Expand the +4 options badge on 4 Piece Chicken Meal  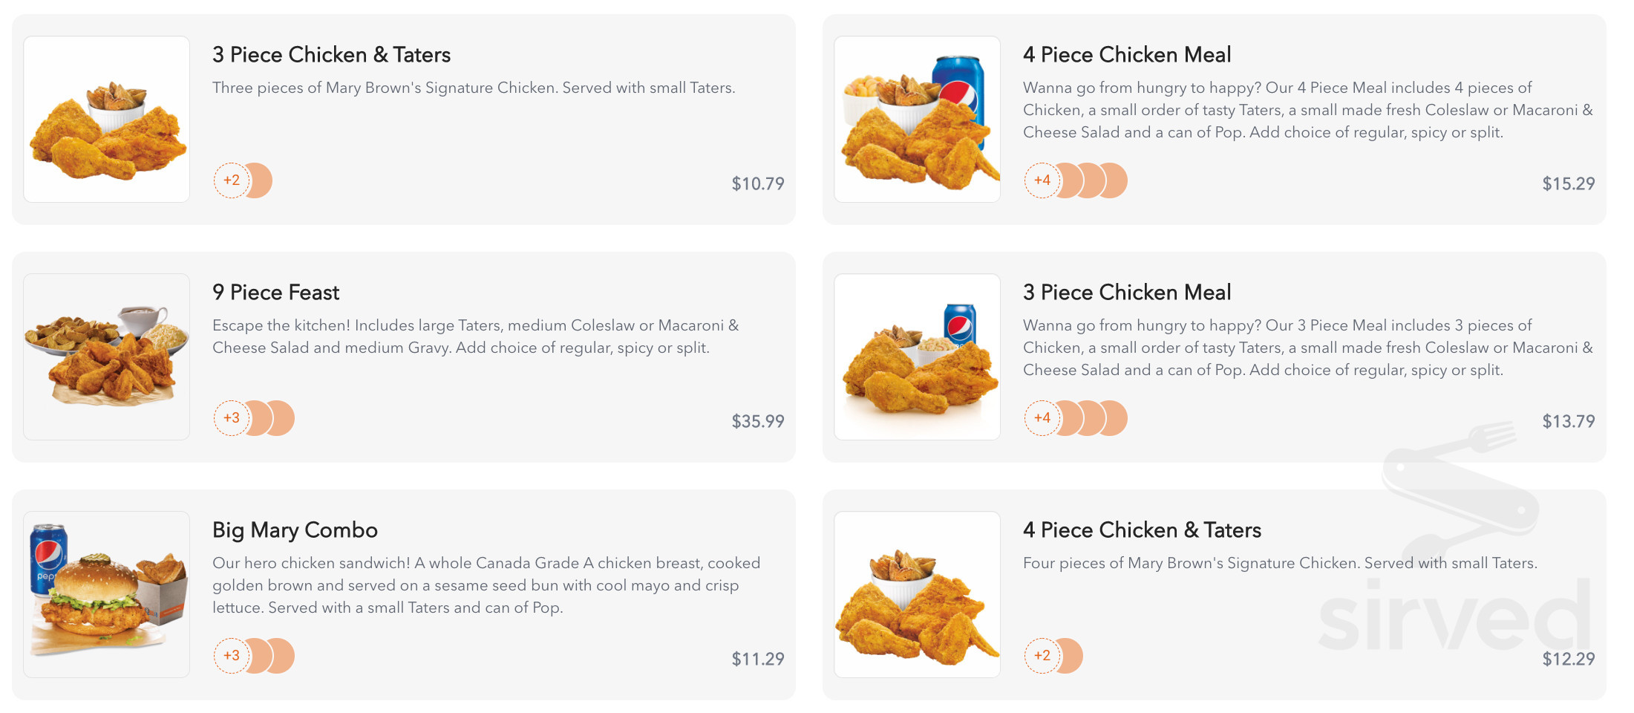[x=1042, y=180]
